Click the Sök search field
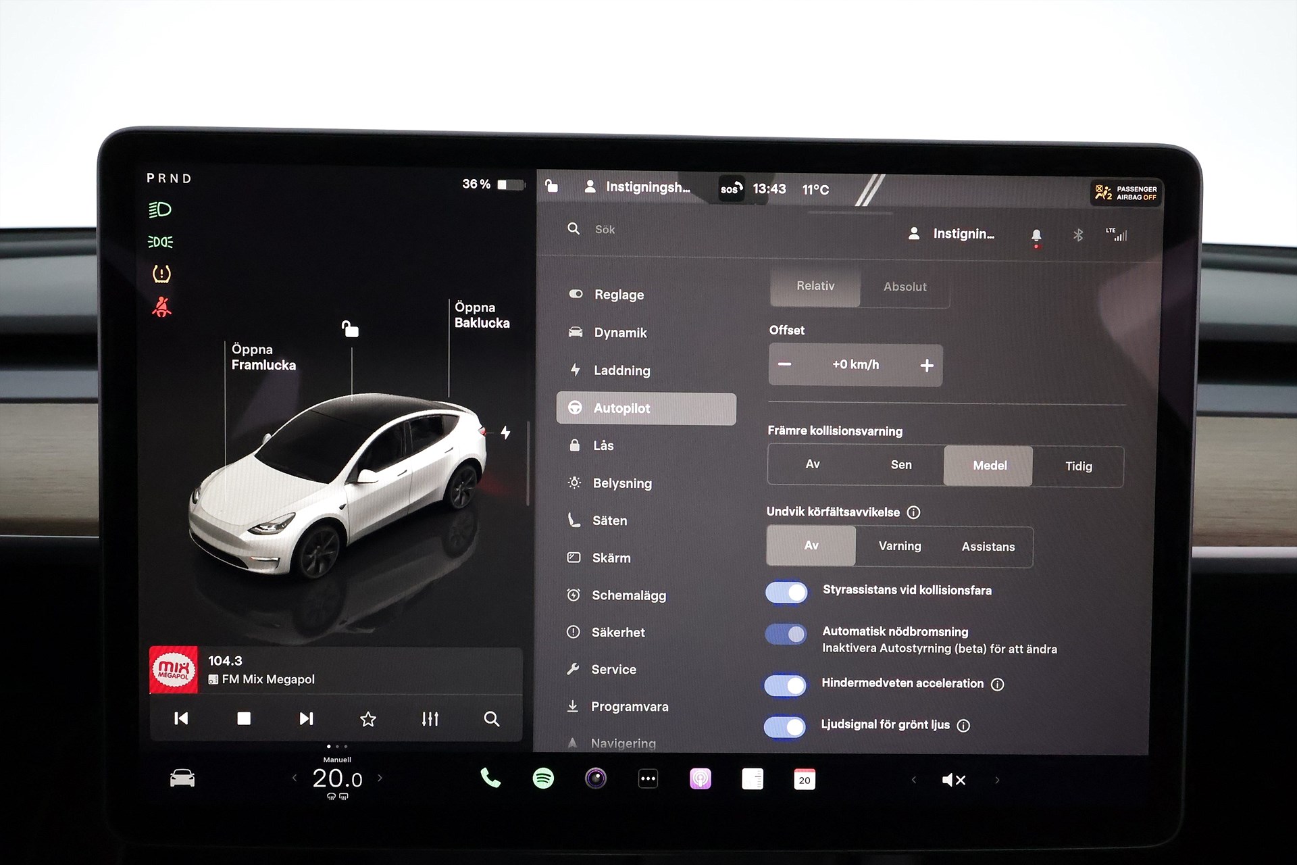The height and width of the screenshot is (865, 1297). pyautogui.click(x=605, y=230)
